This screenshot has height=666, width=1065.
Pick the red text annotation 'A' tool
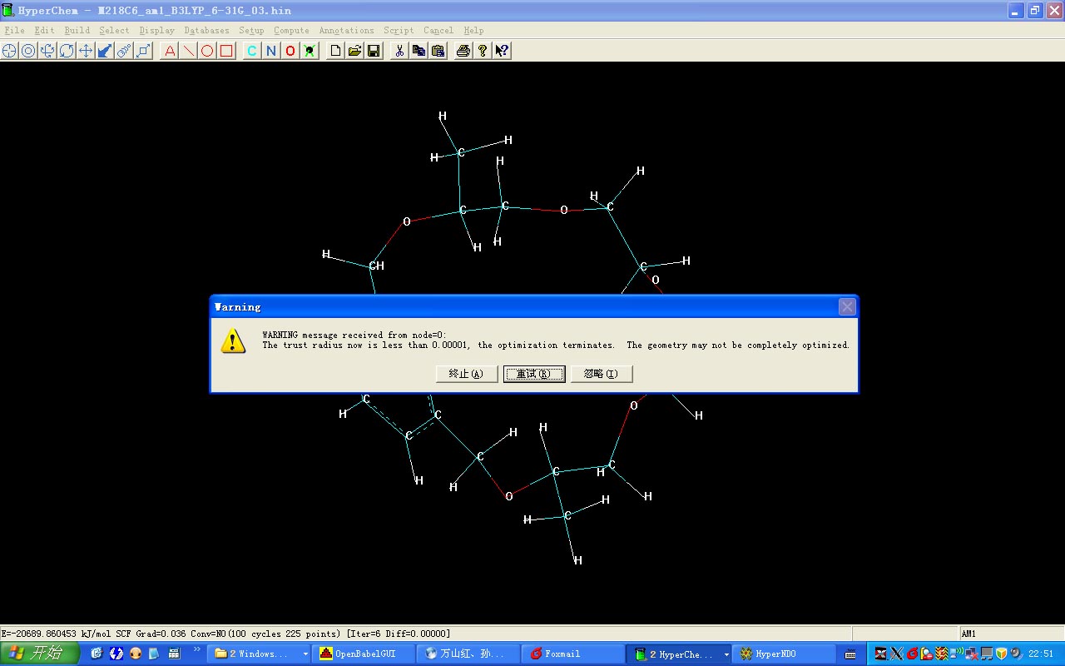tap(170, 51)
